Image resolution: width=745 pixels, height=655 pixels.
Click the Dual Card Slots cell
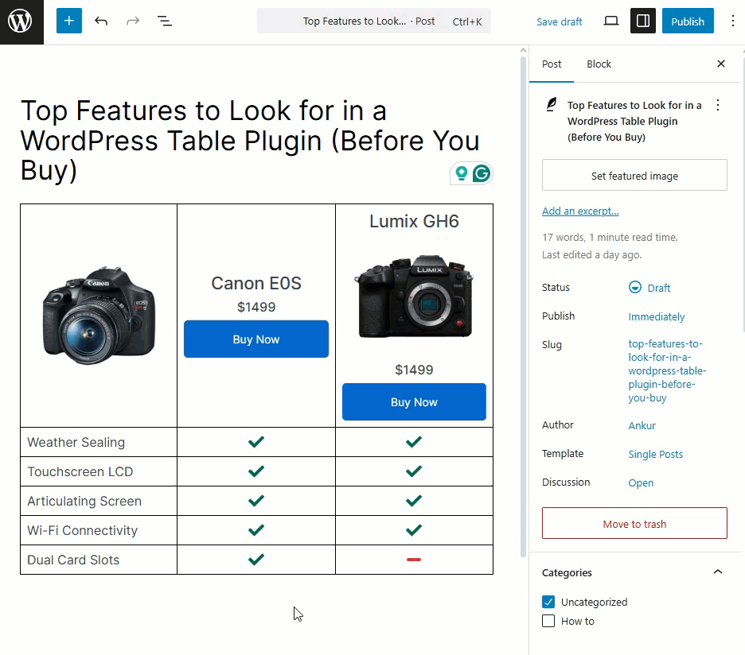99,560
